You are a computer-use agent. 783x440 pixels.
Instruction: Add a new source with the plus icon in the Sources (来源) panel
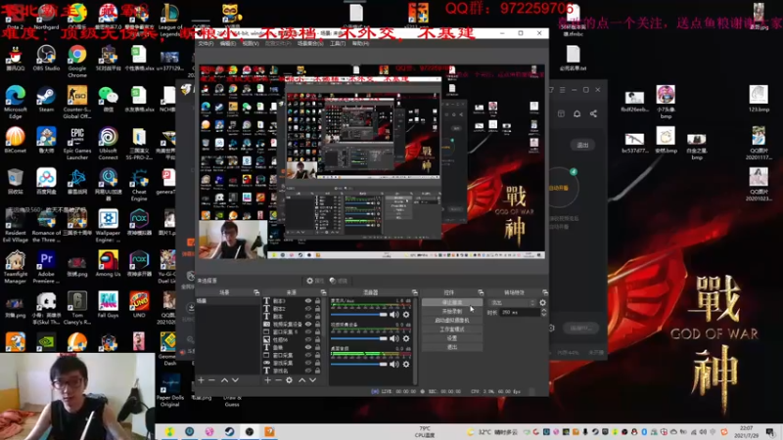click(x=267, y=380)
